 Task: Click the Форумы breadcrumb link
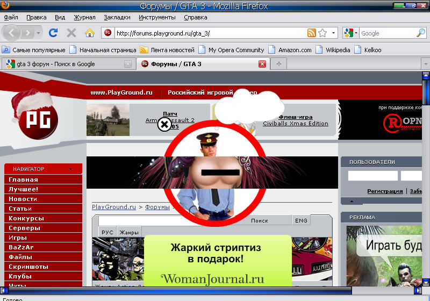[x=157, y=207]
